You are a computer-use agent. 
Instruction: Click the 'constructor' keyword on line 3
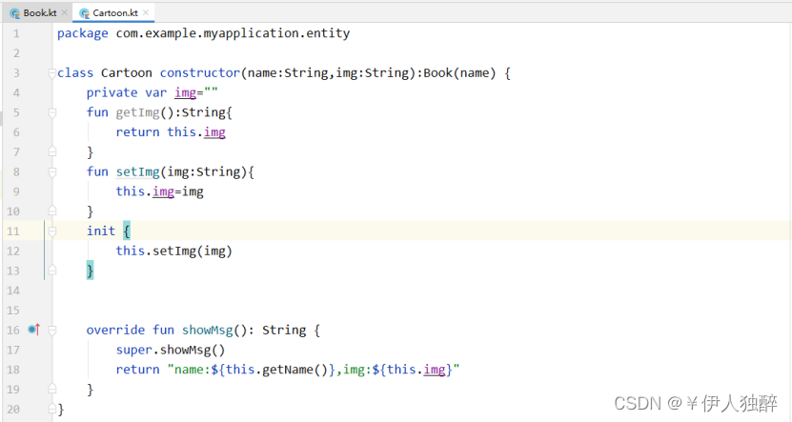200,73
